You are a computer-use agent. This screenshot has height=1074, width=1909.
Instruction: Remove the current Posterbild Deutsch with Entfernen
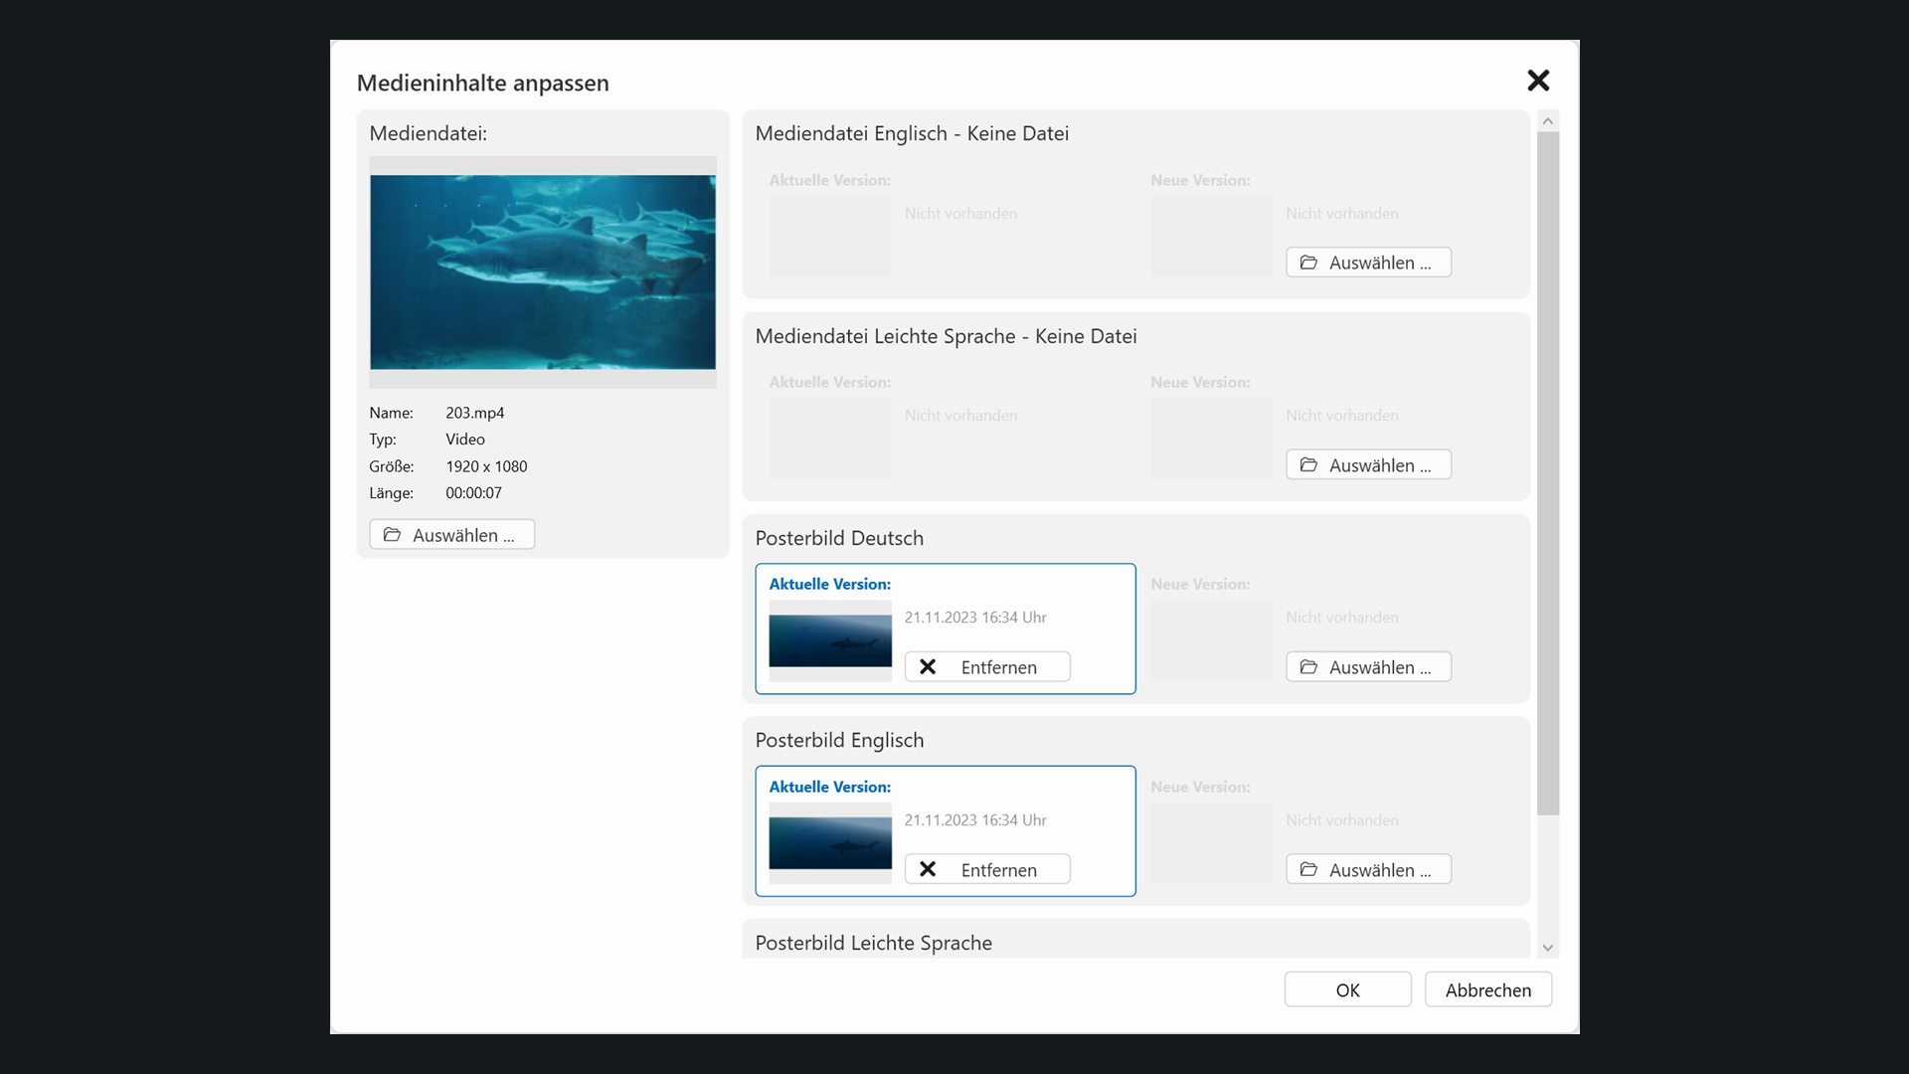(x=987, y=667)
